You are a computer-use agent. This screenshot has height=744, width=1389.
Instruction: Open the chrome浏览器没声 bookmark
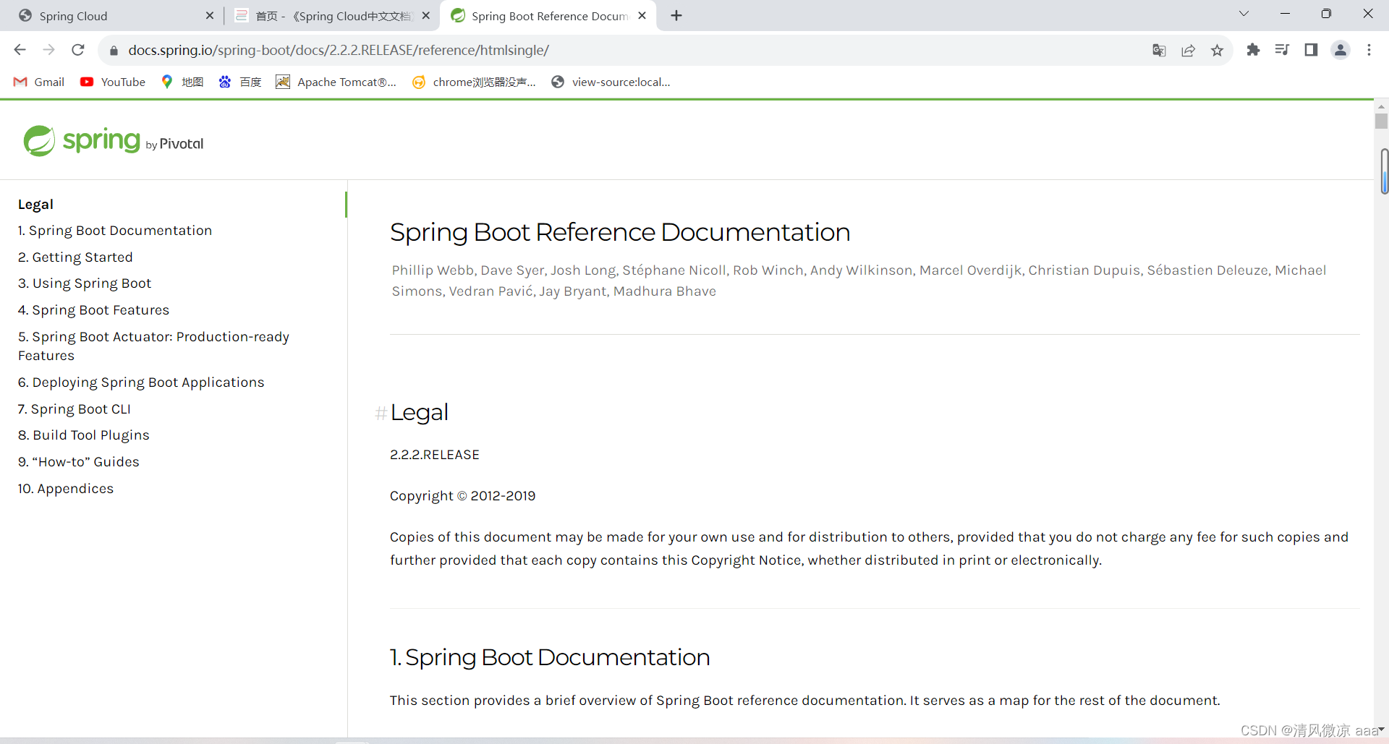[474, 82]
